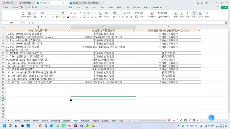This screenshot has width=230, height=129.
Task: Toggle the Auto Save (自动保存) switch
Action: [x=21, y=7]
